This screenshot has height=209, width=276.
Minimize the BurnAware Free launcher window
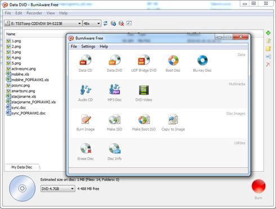219,37
